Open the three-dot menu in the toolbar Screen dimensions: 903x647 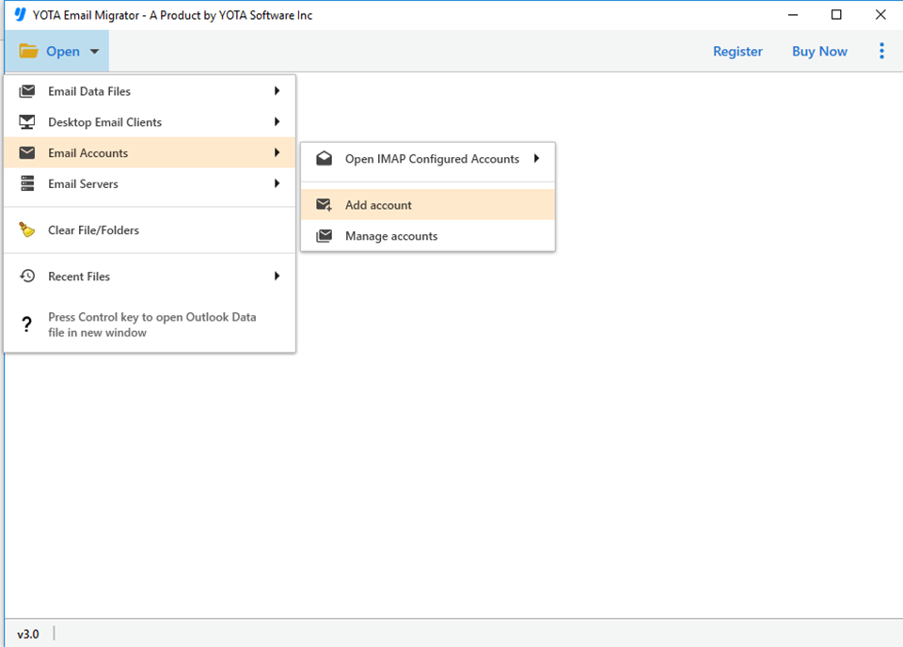coord(881,51)
